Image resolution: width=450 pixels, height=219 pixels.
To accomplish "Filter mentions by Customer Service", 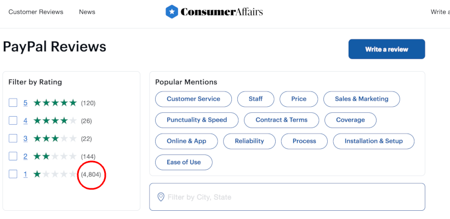I will (193, 99).
